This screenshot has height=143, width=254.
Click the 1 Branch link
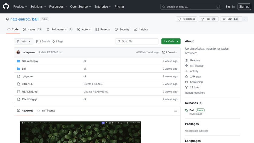click(43, 41)
